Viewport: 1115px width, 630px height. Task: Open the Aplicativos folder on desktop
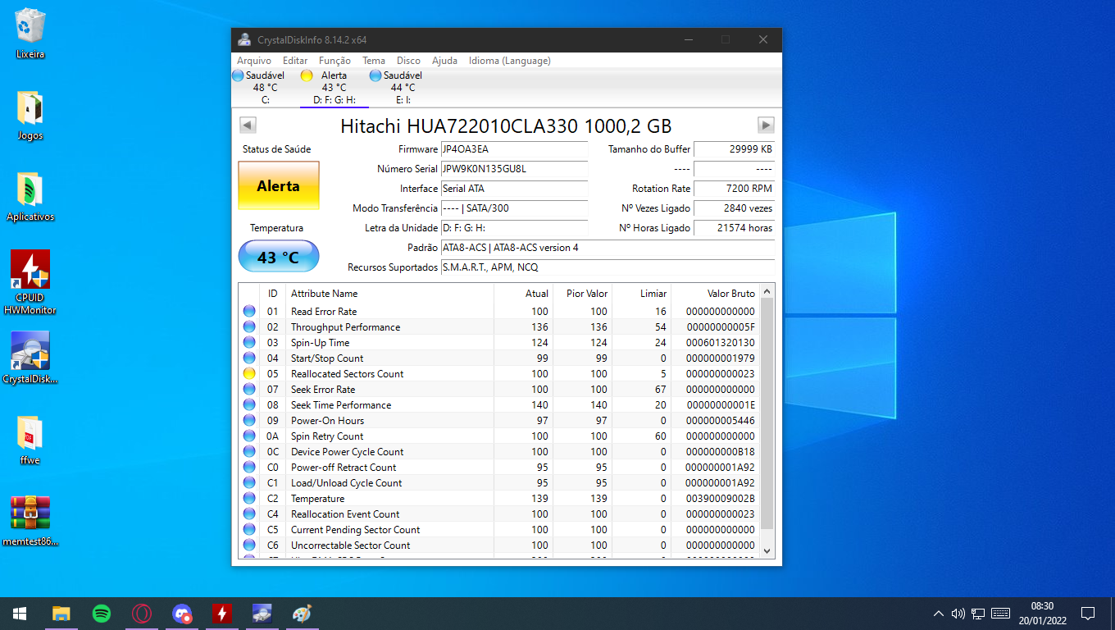click(30, 197)
